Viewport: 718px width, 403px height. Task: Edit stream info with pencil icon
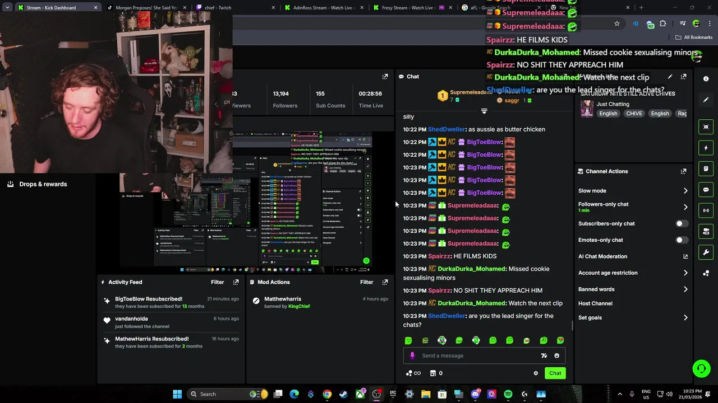point(670,77)
